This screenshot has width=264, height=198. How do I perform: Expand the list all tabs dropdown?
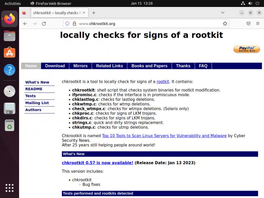click(223, 13)
